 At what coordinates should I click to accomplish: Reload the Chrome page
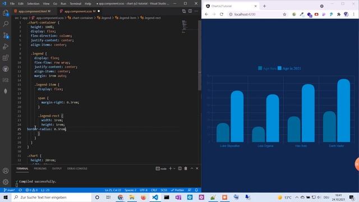(x=222, y=14)
